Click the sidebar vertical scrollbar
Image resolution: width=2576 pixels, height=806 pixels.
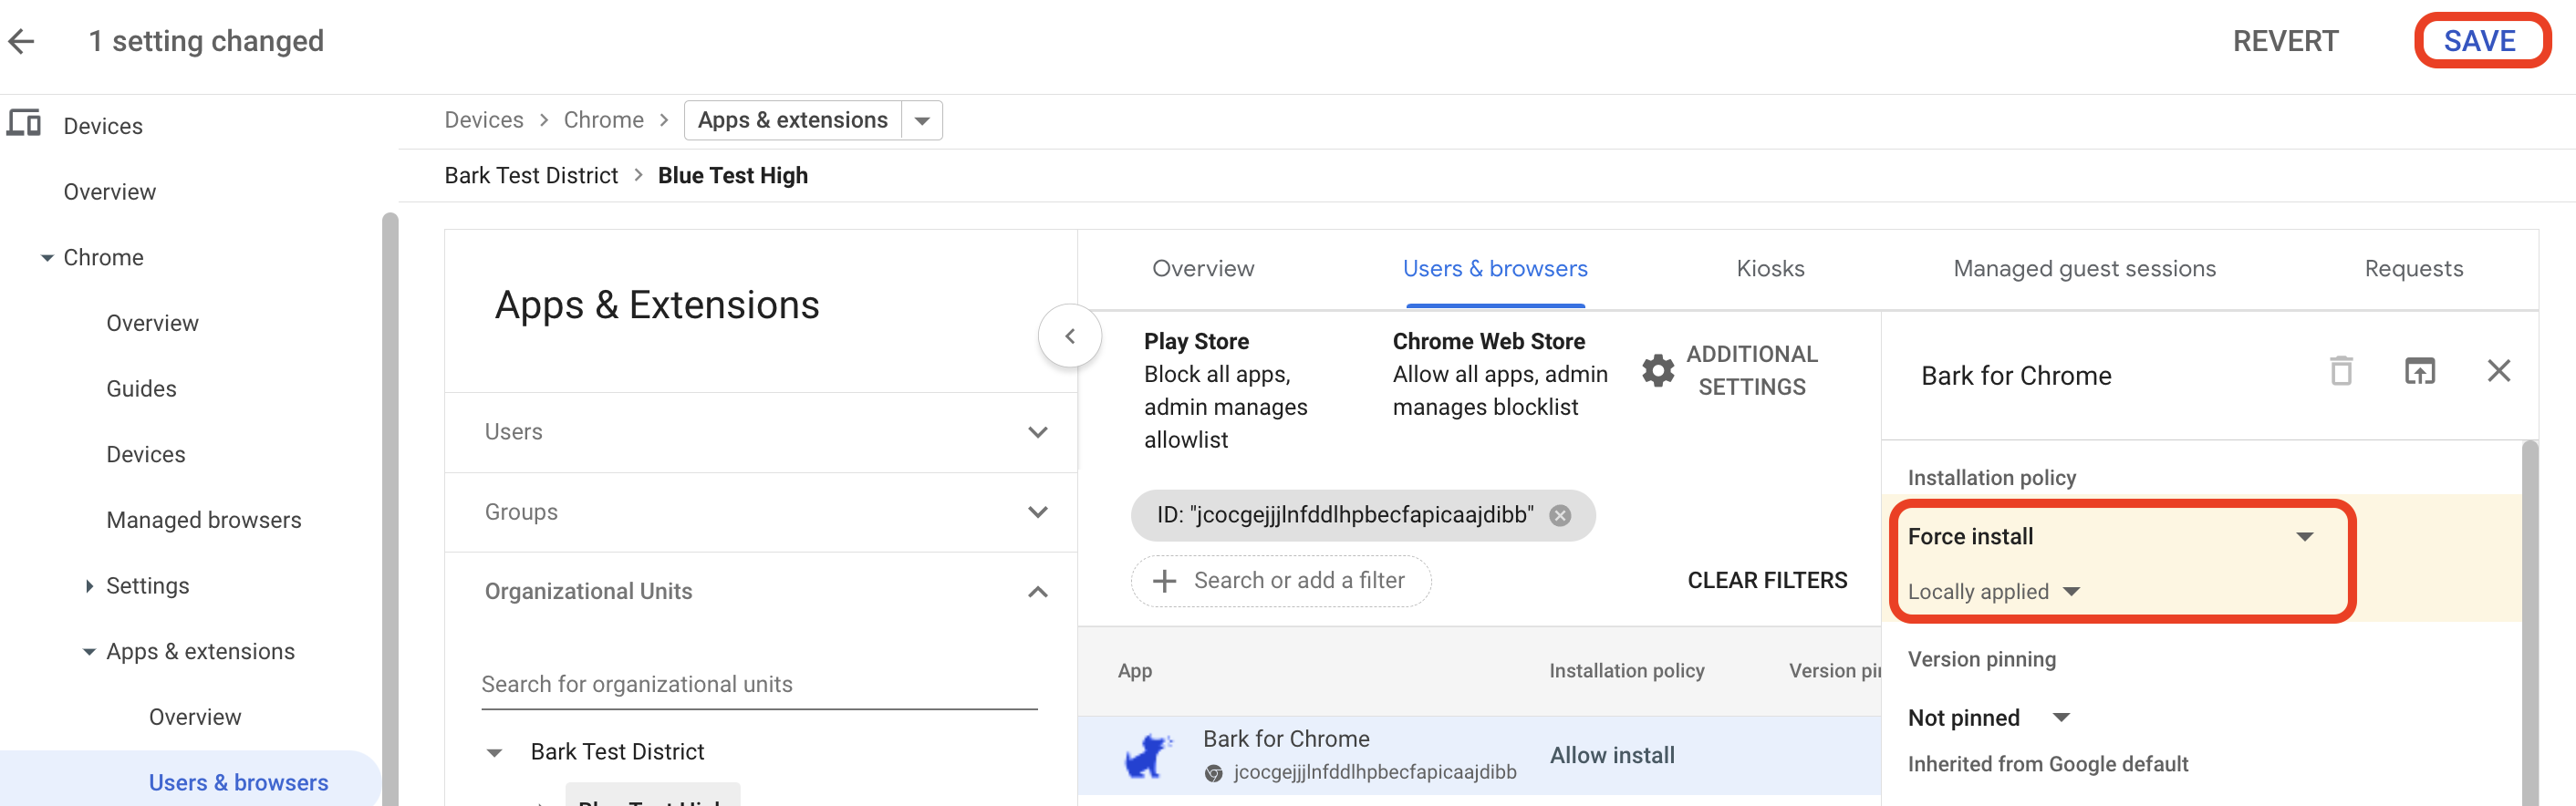point(390,509)
